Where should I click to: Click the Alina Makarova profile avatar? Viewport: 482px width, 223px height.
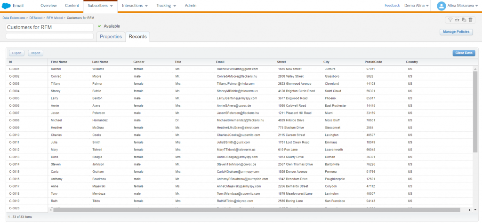[442, 6]
